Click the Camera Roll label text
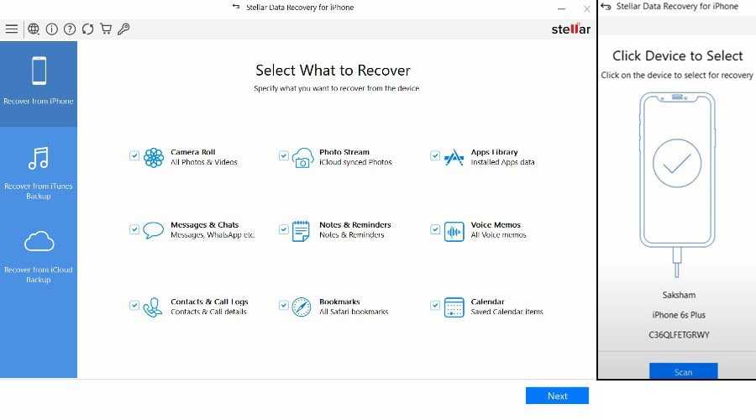Screen dimensions: 756x420 point(193,152)
